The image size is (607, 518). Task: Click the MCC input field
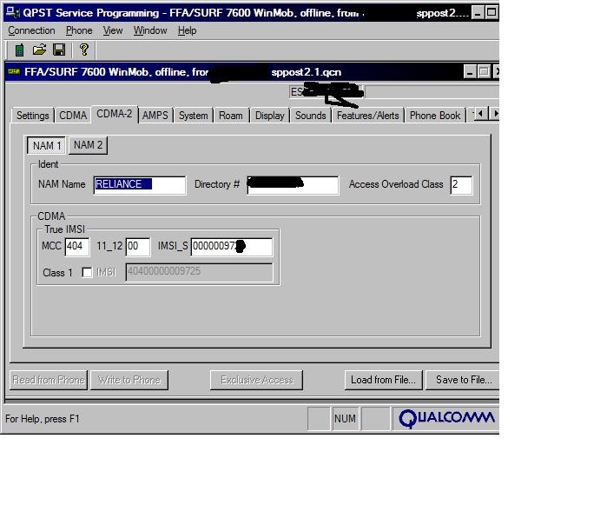[77, 247]
